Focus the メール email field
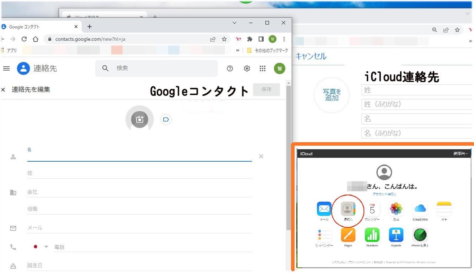Viewport: 474px width, 273px height. tap(140, 228)
